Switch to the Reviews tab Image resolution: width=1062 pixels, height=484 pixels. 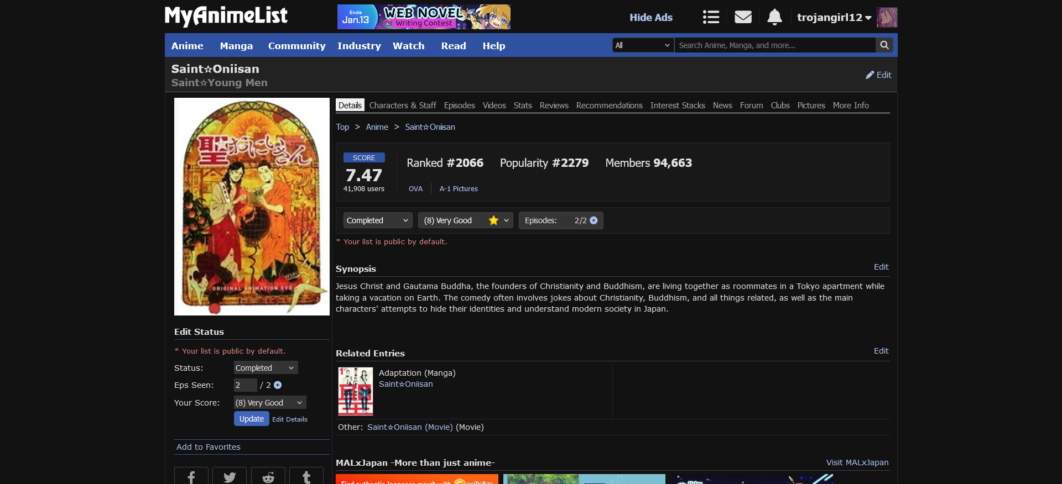[554, 106]
